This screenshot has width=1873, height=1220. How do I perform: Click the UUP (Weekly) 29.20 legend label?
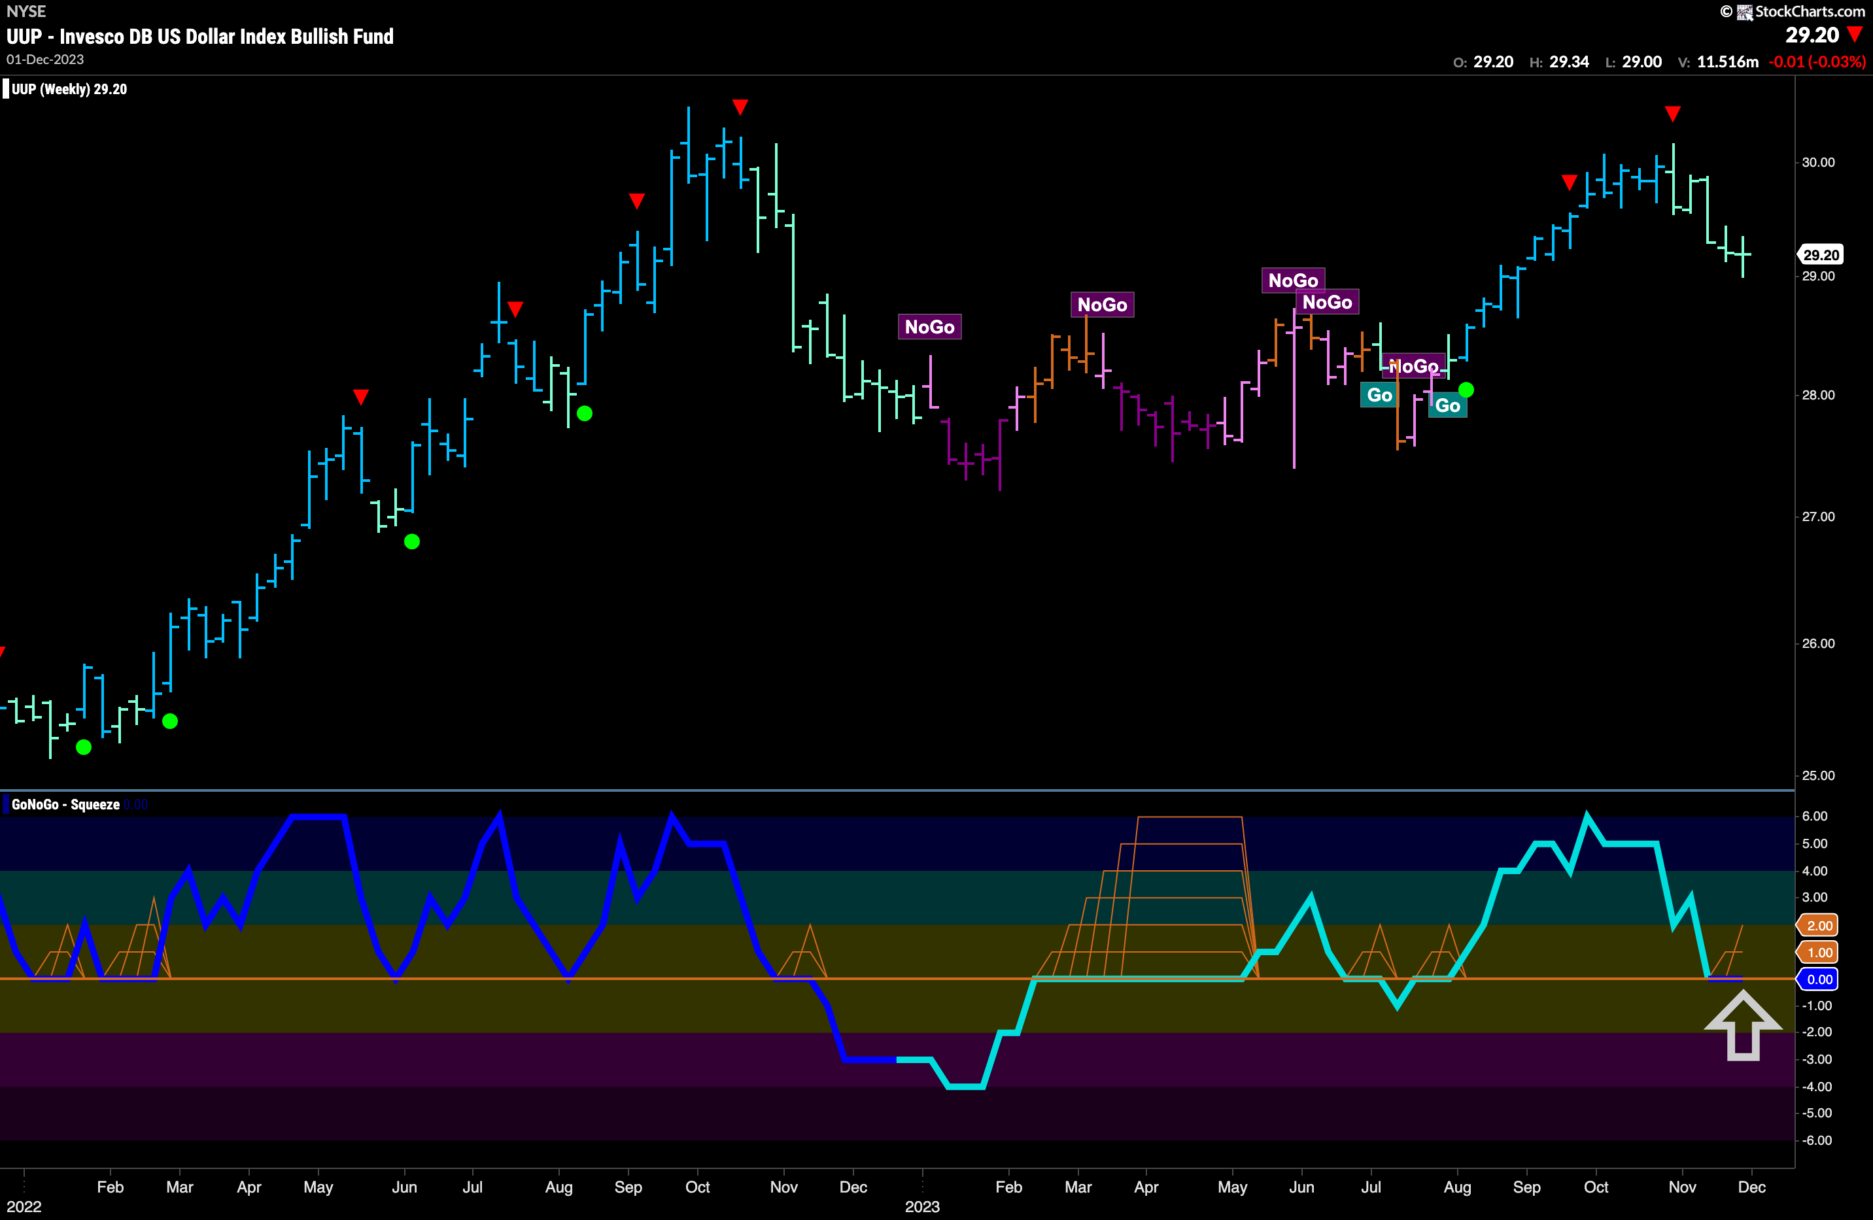pos(69,89)
